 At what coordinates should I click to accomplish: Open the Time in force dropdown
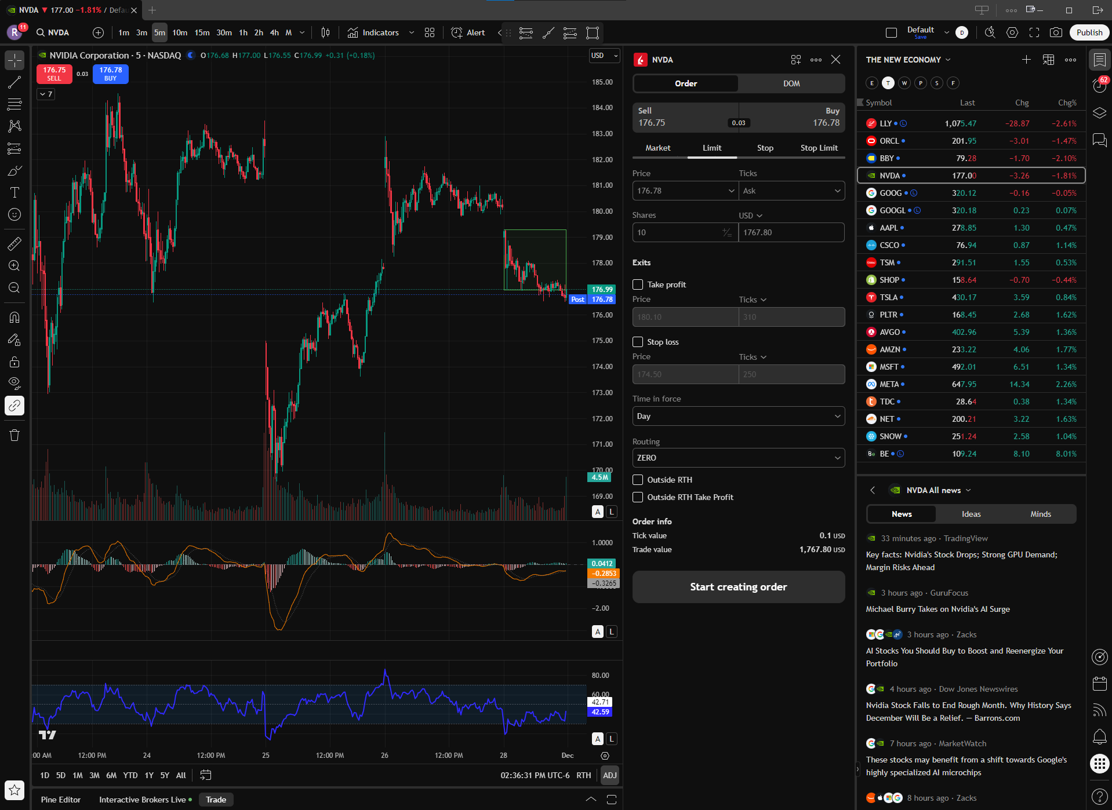point(738,416)
